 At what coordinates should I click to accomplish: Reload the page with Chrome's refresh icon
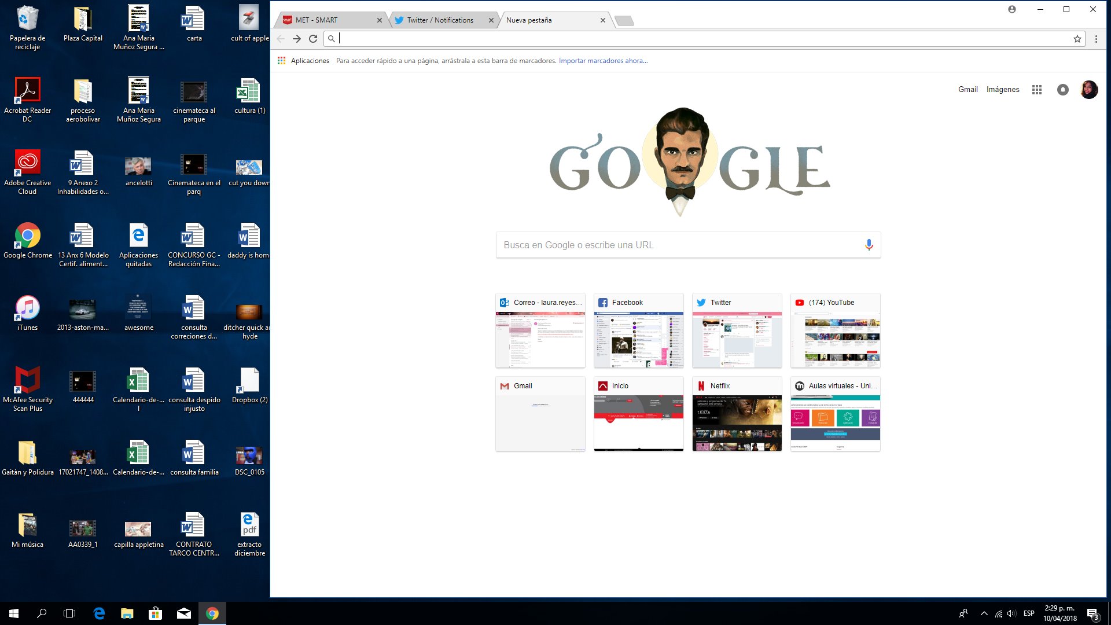(x=313, y=39)
